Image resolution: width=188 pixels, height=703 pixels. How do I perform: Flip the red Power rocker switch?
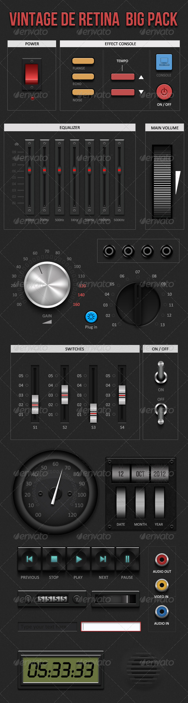pos(32,74)
